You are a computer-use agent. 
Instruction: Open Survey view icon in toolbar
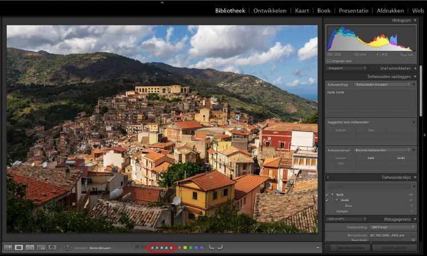pos(41,247)
